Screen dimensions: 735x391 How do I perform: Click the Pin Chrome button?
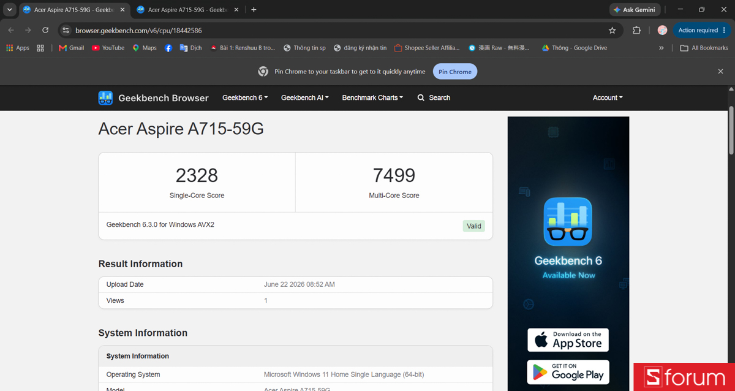(455, 72)
